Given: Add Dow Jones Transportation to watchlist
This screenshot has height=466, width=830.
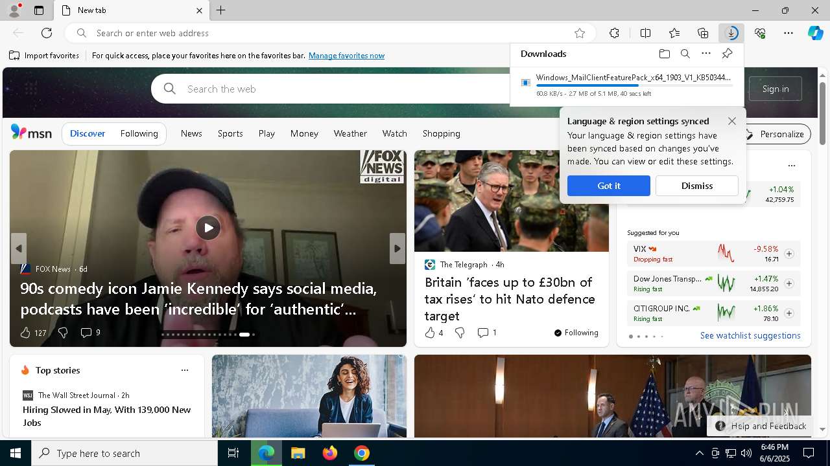Looking at the screenshot, I should pyautogui.click(x=789, y=283).
